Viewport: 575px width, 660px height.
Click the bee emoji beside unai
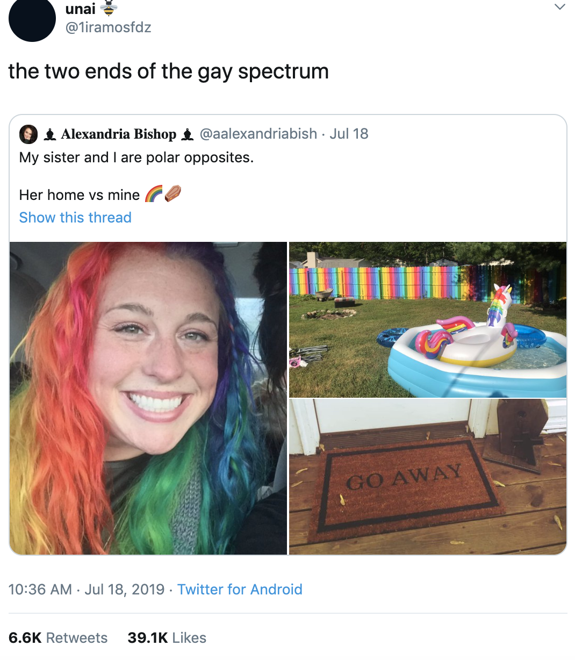(x=109, y=8)
